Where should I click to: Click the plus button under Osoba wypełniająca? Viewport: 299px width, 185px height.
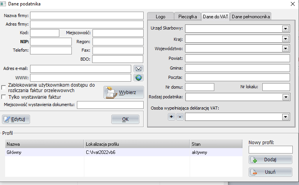pos(171,117)
